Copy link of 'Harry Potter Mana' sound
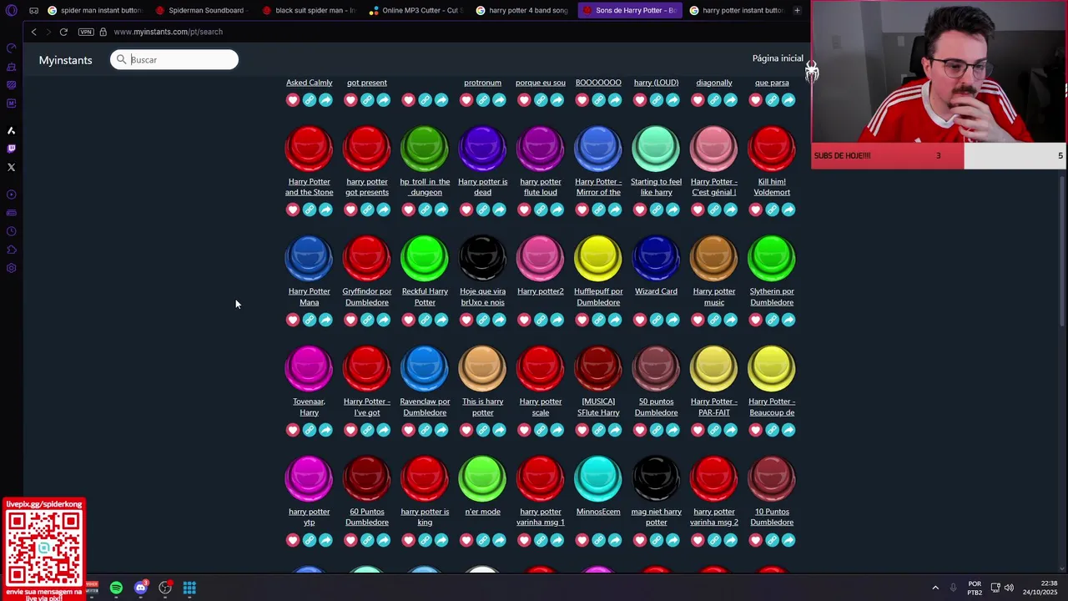The height and width of the screenshot is (601, 1068). point(309,320)
